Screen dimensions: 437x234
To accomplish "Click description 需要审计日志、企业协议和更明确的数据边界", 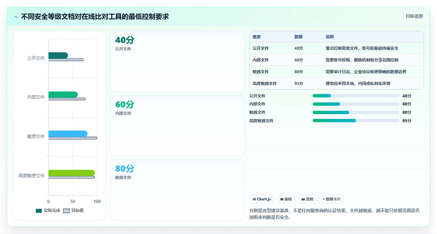I will click(366, 72).
